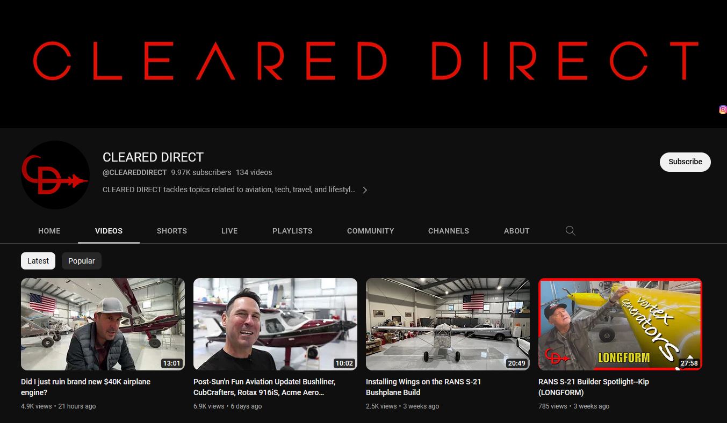Click the CLEARED DIRECT channel avatar logo
This screenshot has height=423, width=727.
[x=55, y=175]
